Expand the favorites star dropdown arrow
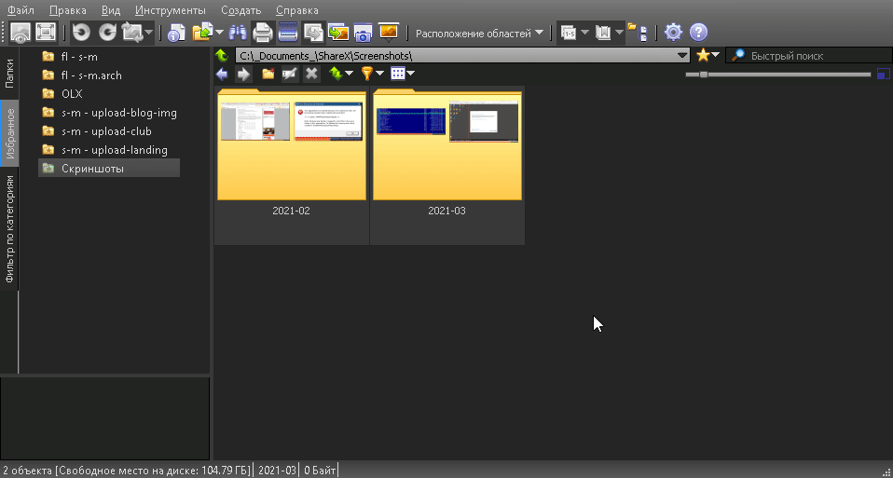This screenshot has height=478, width=893. tap(716, 55)
